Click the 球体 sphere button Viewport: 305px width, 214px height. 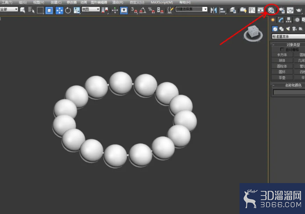coord(282,61)
